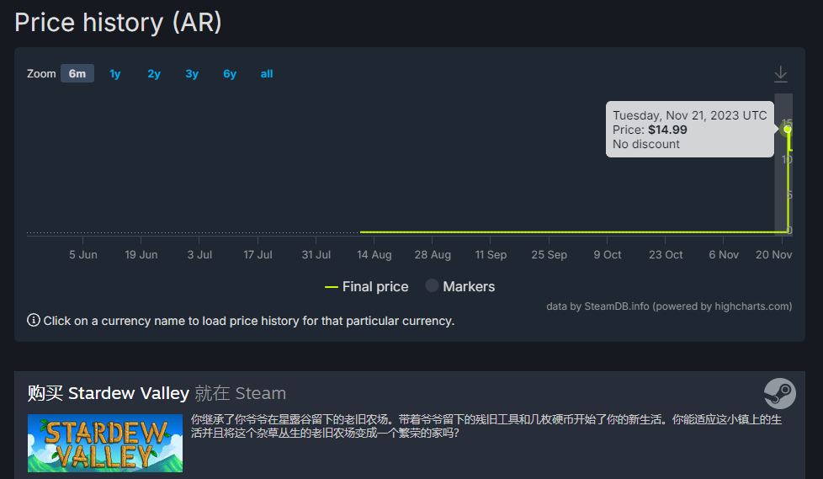Click the info icon beside currency hint

pos(34,320)
